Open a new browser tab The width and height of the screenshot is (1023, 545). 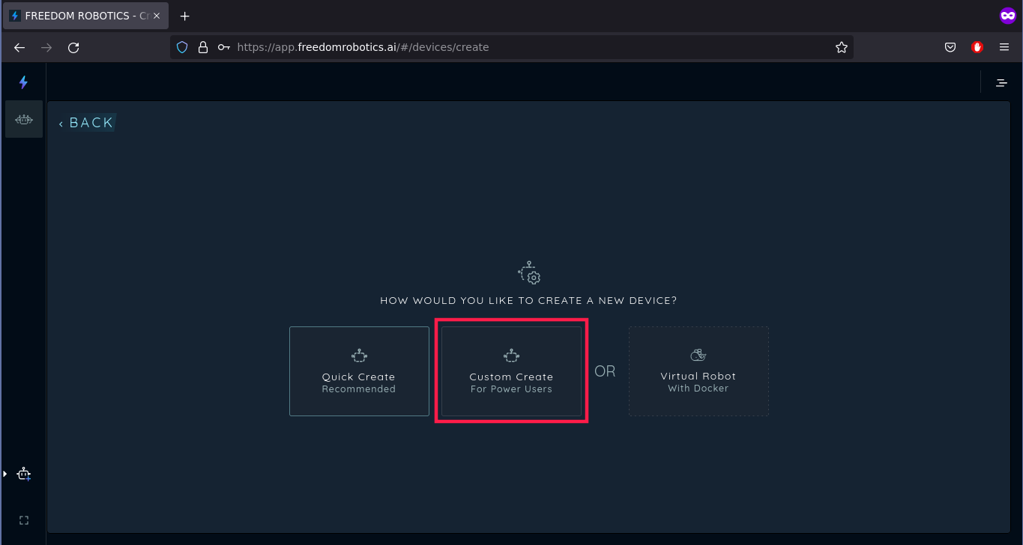(x=185, y=16)
